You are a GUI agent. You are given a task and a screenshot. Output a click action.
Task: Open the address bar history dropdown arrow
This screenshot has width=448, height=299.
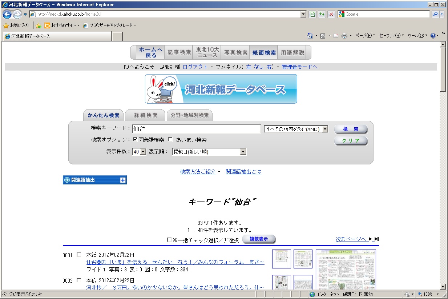[303, 14]
